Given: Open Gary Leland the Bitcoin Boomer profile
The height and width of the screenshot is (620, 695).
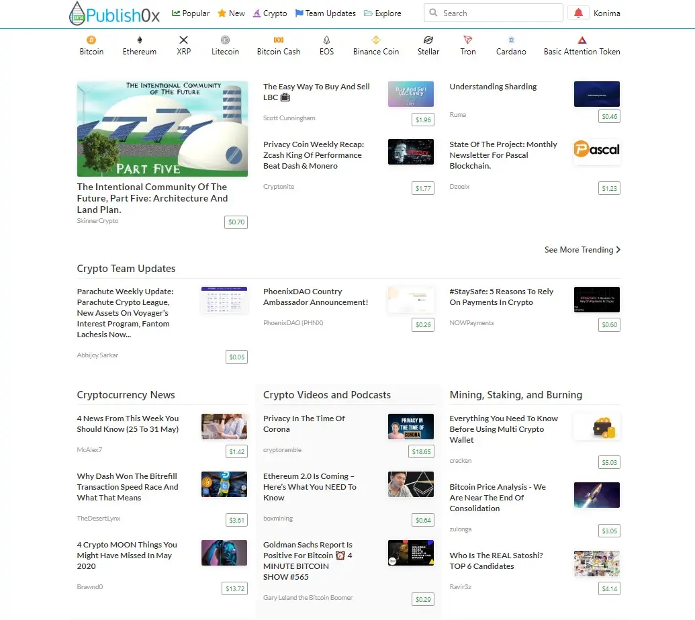Looking at the screenshot, I should coord(308,597).
